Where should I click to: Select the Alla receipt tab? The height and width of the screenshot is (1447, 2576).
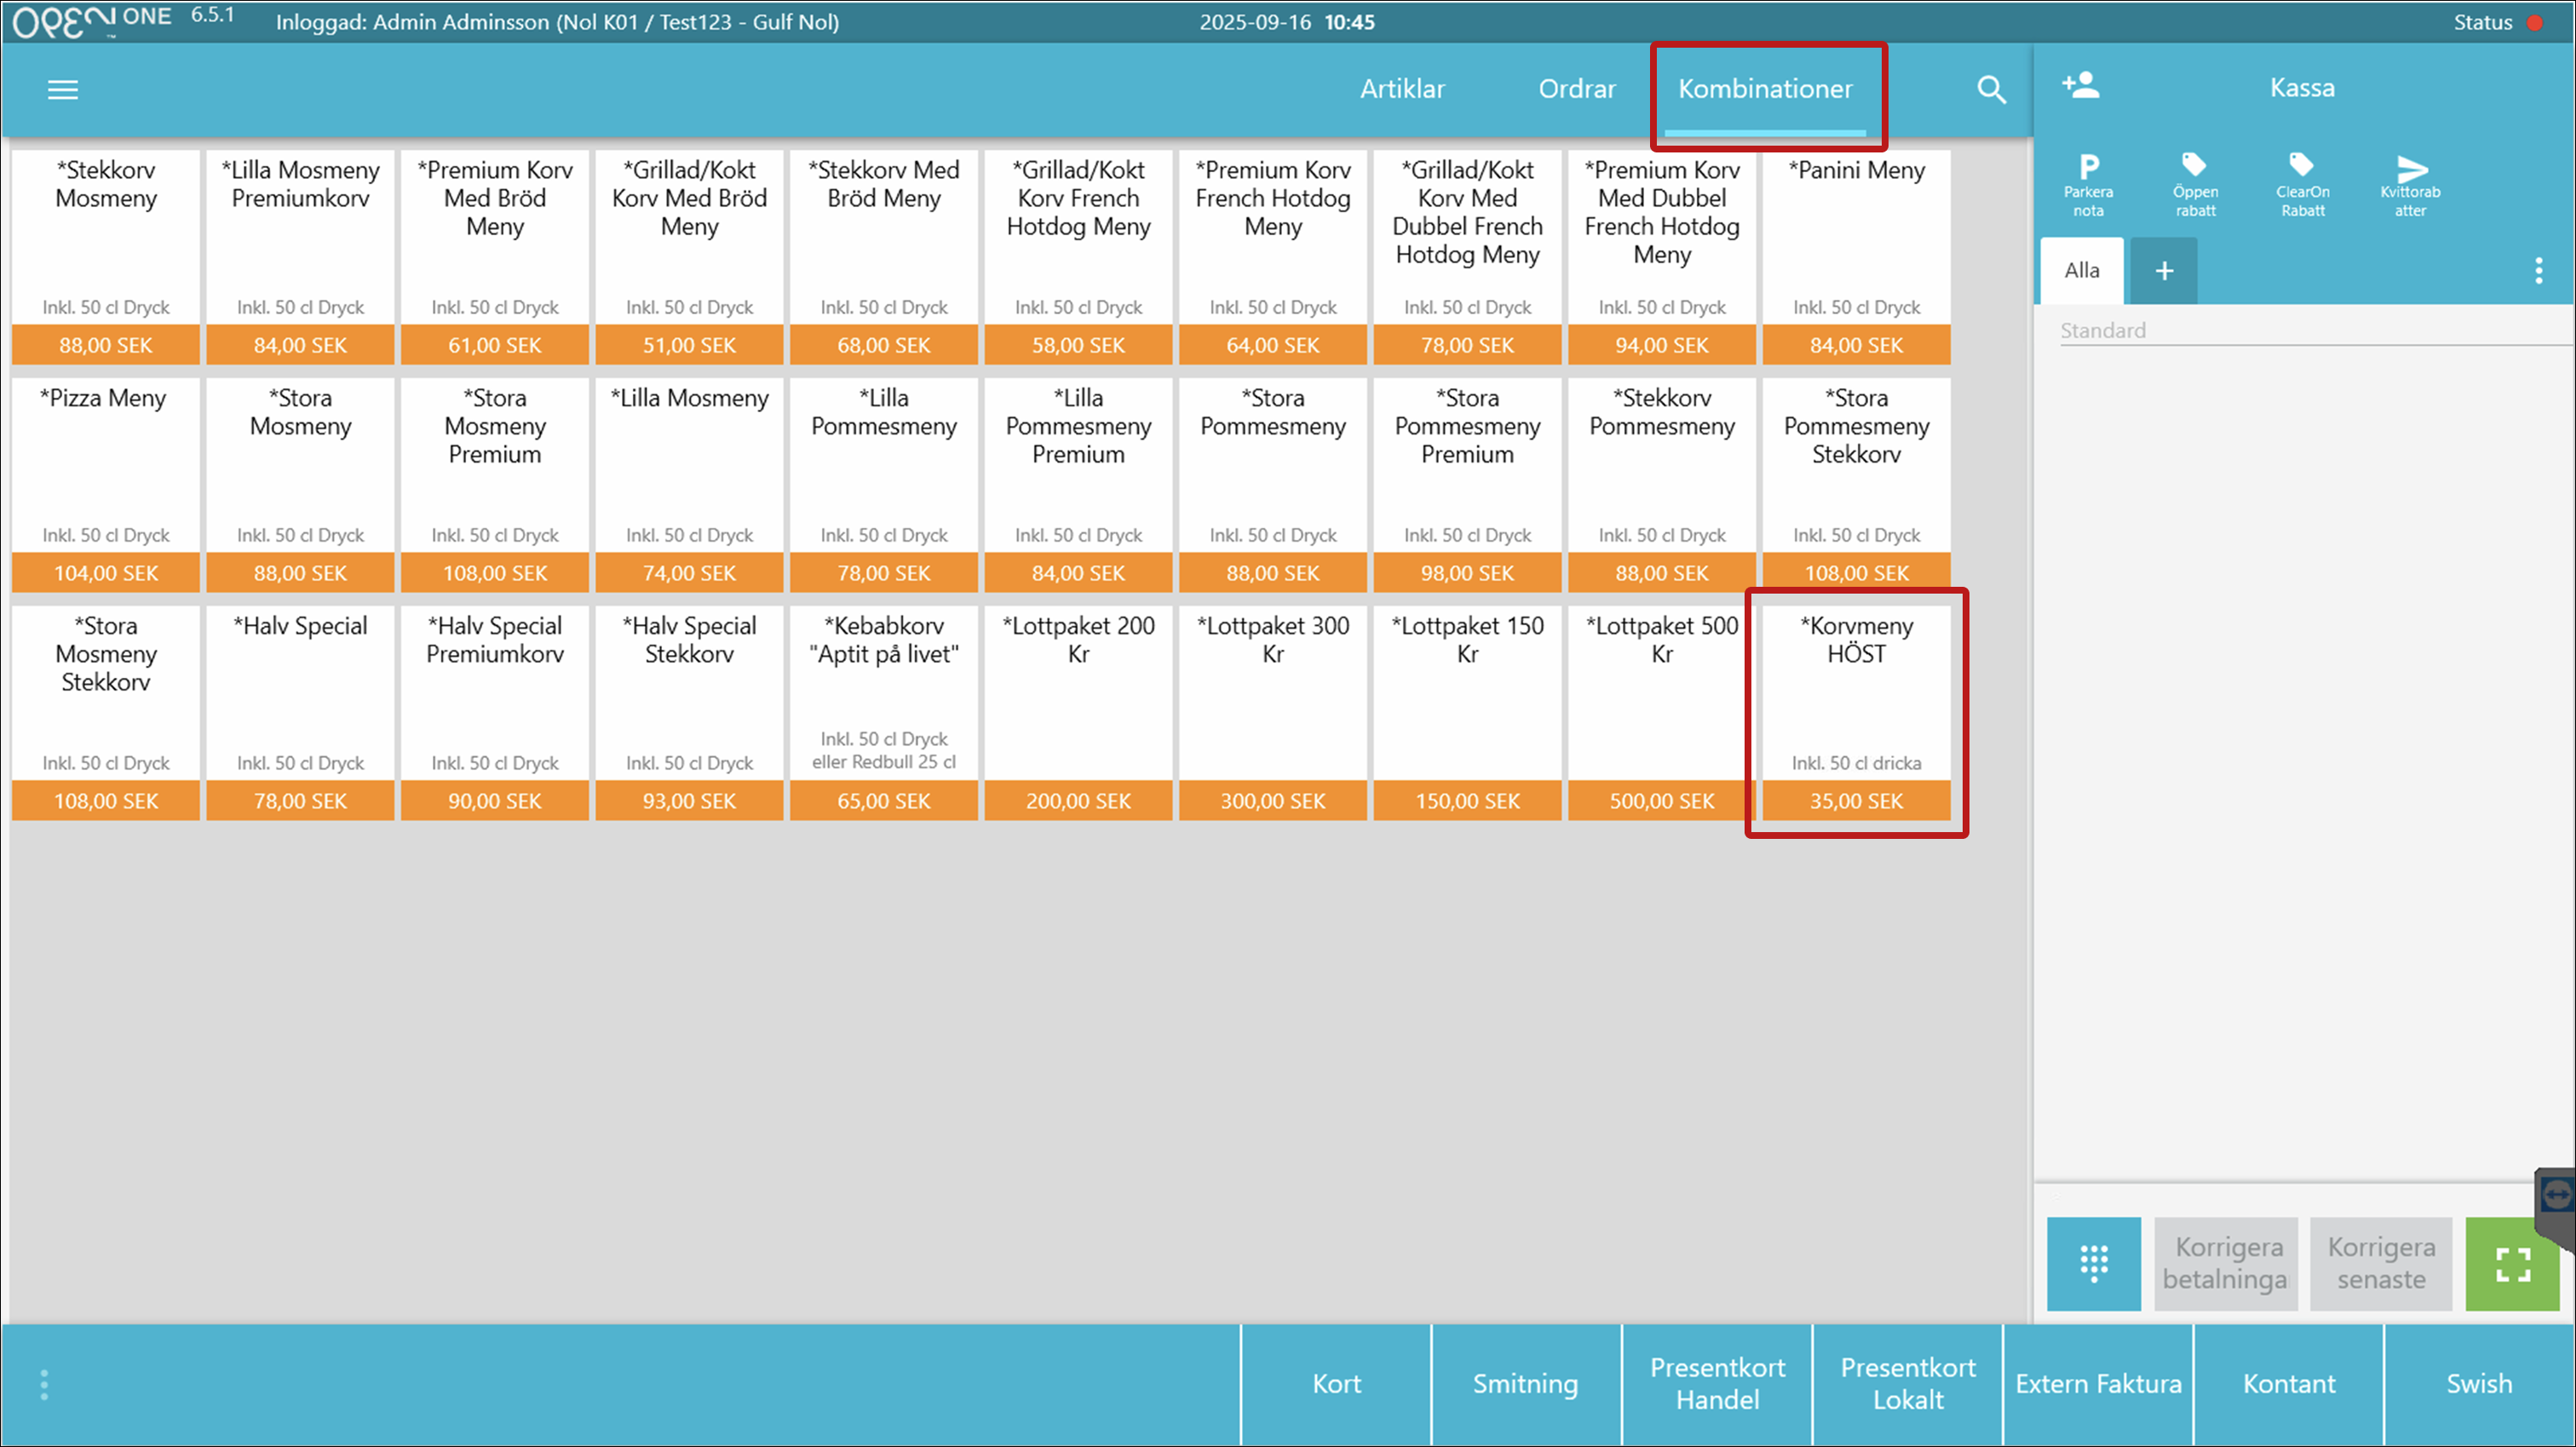tap(2082, 271)
